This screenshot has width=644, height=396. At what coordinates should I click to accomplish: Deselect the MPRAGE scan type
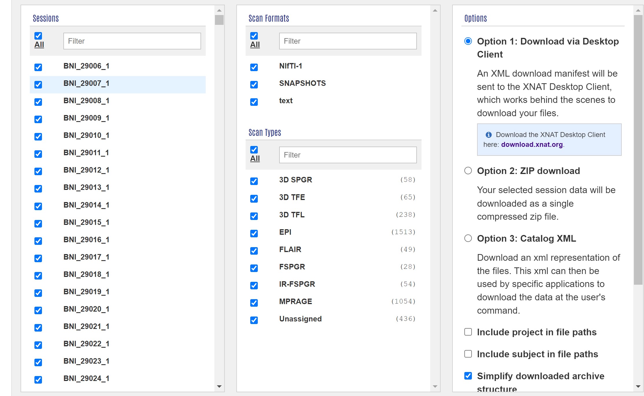coord(254,303)
